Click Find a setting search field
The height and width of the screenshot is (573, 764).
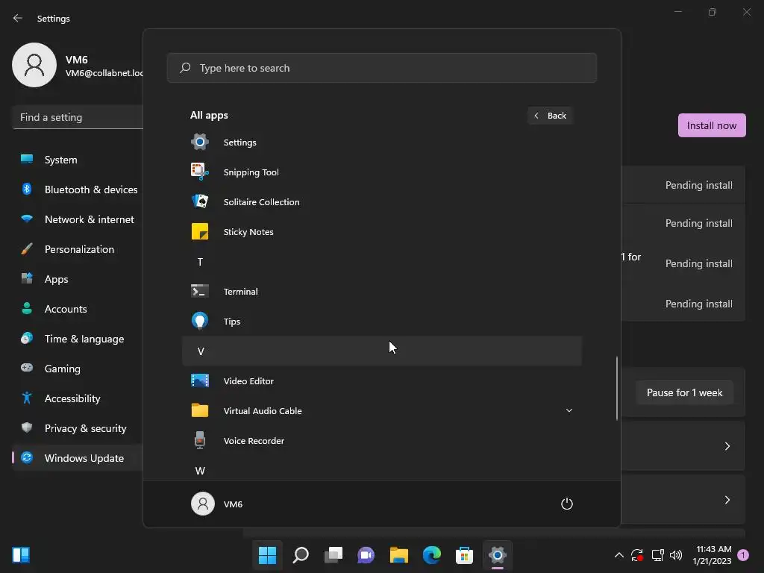[x=78, y=117]
